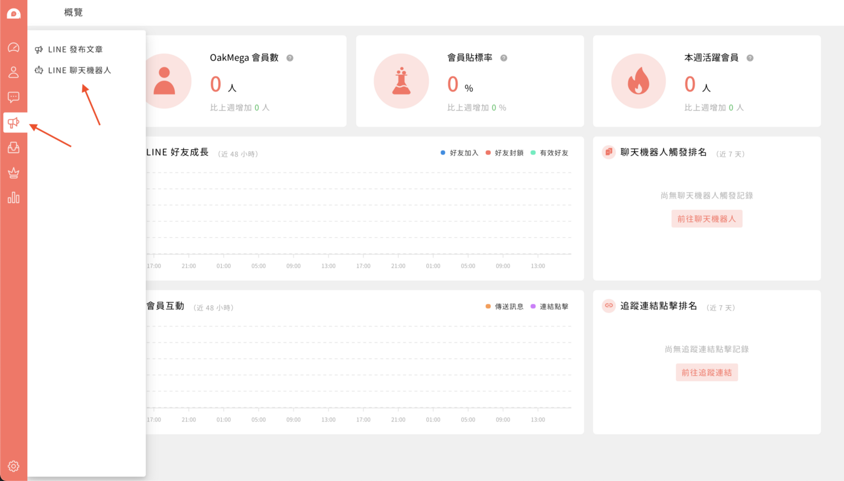Open the dashboard gauge sidebar icon
The height and width of the screenshot is (481, 844).
pyautogui.click(x=13, y=47)
